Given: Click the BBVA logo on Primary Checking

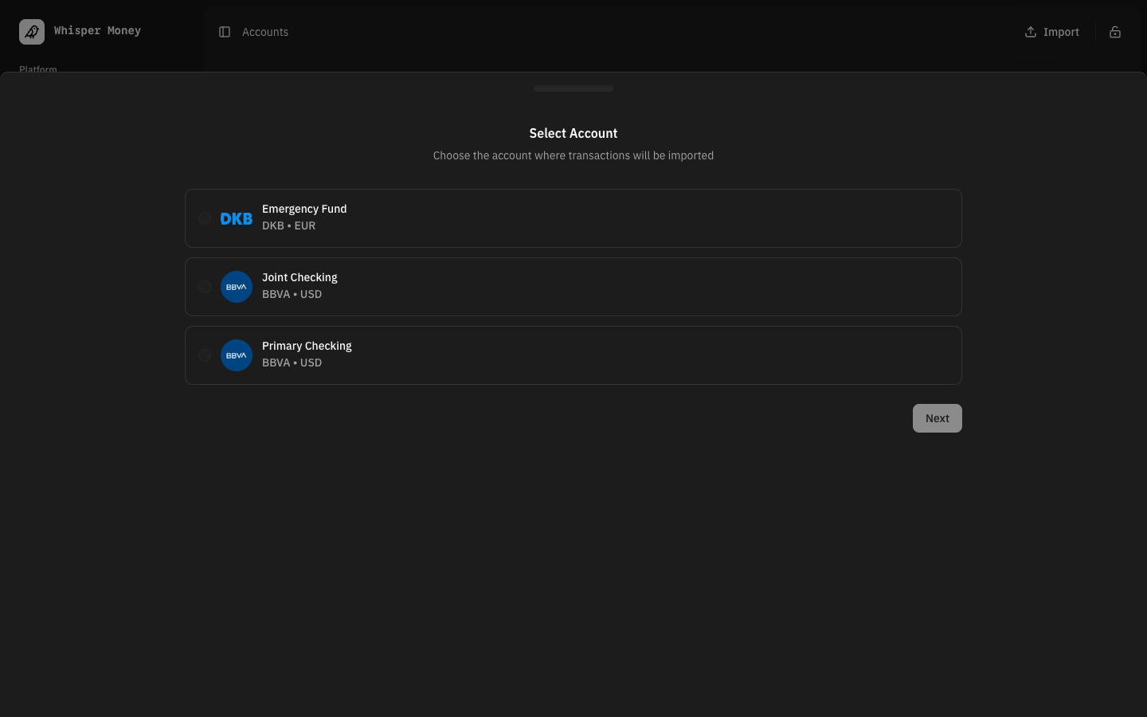Looking at the screenshot, I should (237, 355).
